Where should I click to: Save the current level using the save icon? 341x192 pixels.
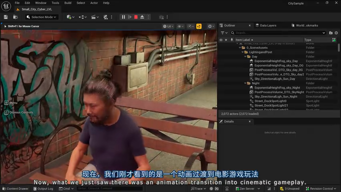click(x=5, y=17)
